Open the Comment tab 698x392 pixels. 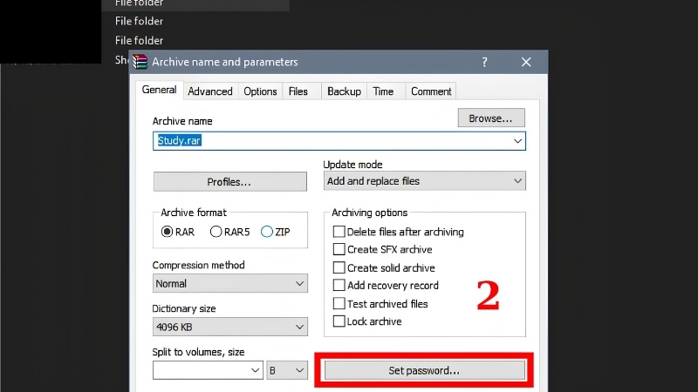pos(431,91)
